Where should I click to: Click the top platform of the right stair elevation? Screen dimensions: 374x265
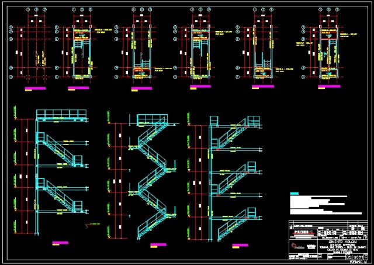(235, 121)
